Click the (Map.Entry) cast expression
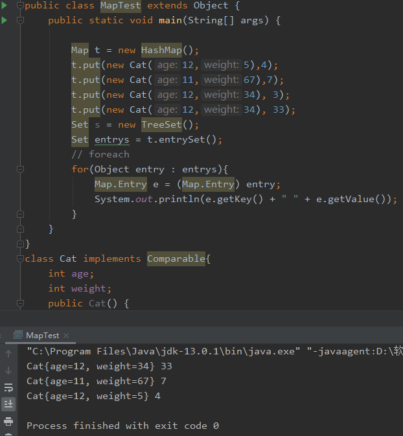Screen dimensions: 403x436 click(x=209, y=185)
